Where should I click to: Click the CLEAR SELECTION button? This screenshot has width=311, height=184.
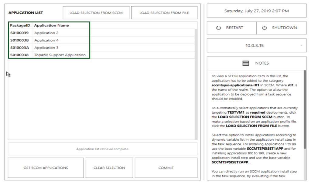[109, 168]
